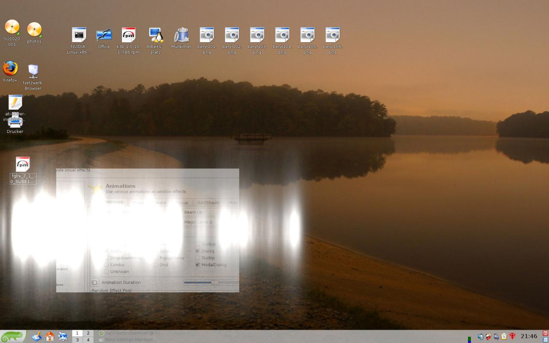The image size is (549, 343).
Task: Uncheck the Dialog window type checkbox
Action: [198, 251]
